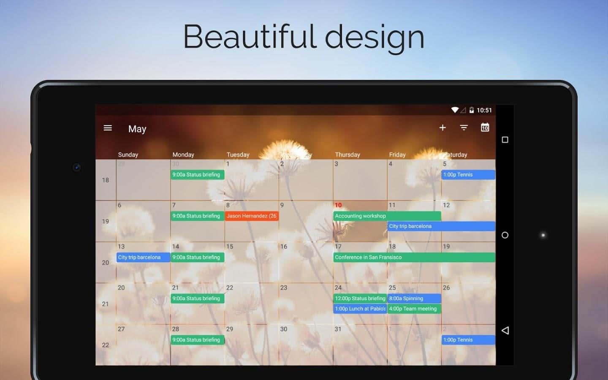The image size is (608, 380).
Task: Select week number 20 row label
Action: tap(106, 263)
